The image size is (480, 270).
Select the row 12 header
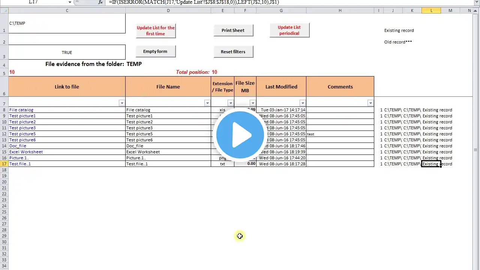click(4, 134)
